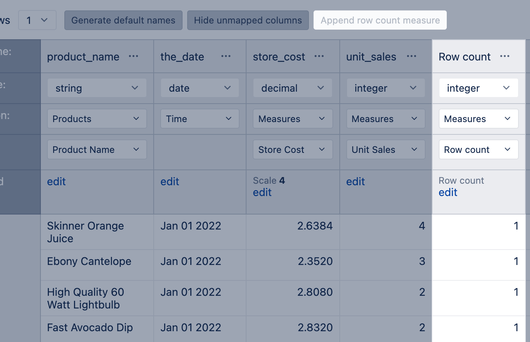Open Products dimension dropdown
Viewport: 530px width, 342px height.
pyautogui.click(x=97, y=119)
